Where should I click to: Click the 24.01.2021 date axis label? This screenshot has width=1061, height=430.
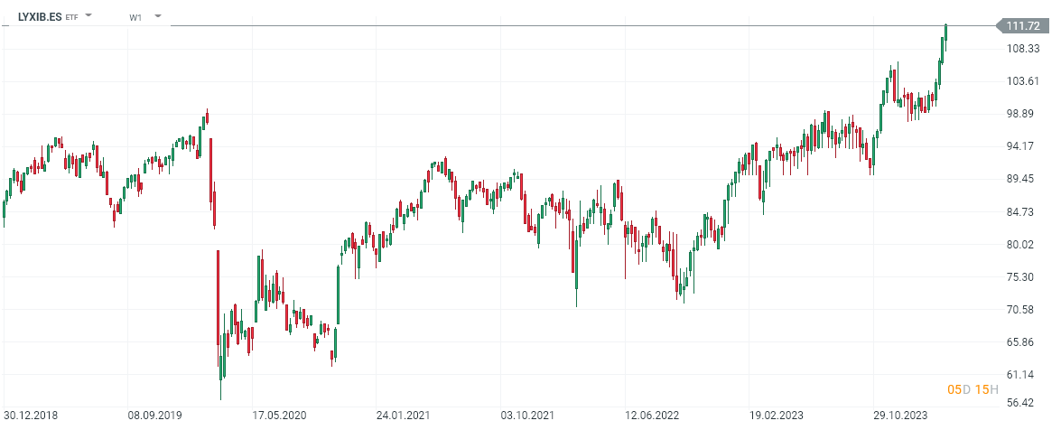(x=402, y=416)
